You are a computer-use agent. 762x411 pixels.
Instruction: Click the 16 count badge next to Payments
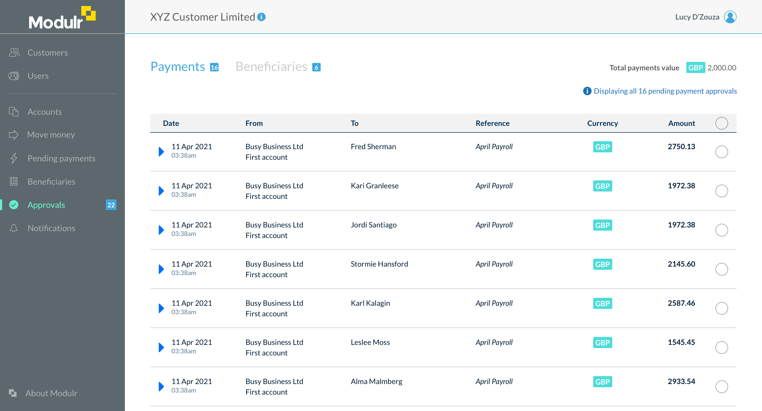coord(214,67)
